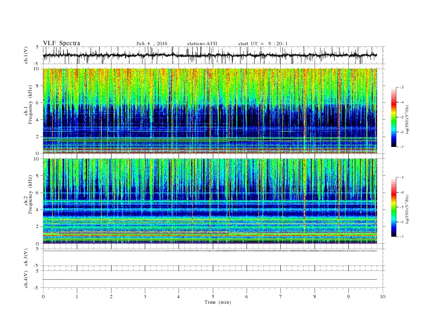Click the ch.2 spectrogram panel

(x=210, y=201)
